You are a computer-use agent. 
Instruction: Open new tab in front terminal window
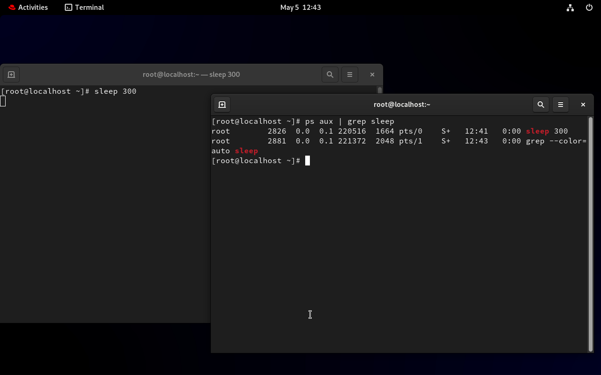tap(222, 105)
